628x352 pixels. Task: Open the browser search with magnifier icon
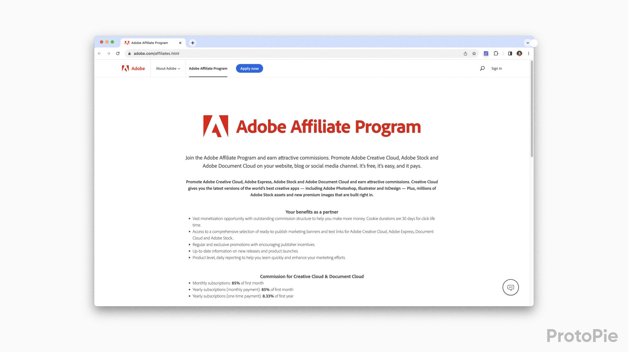(x=482, y=68)
